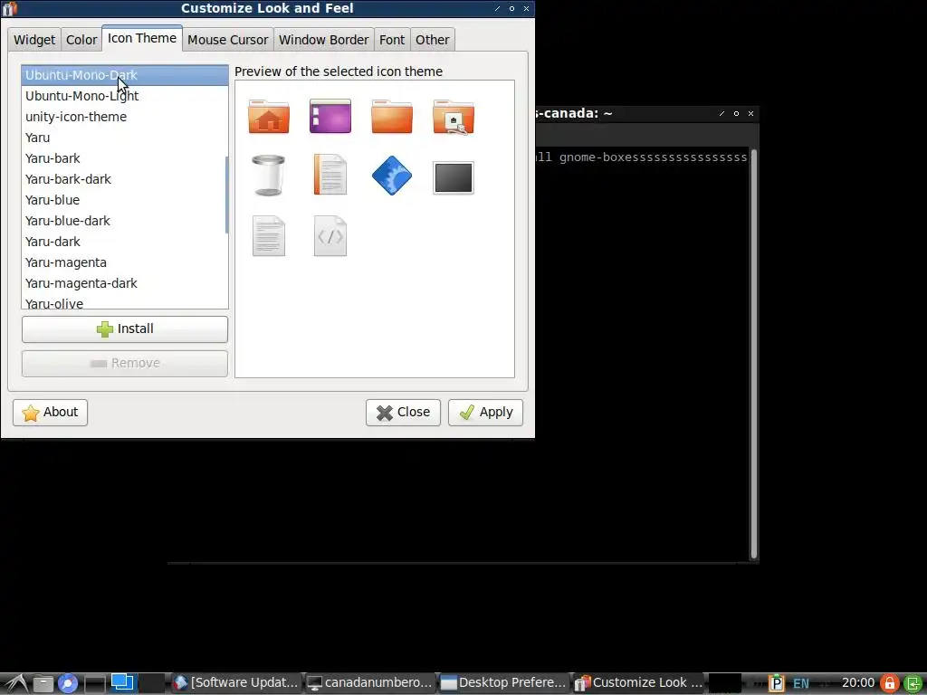The image size is (927, 695).
Task: Click the 20:00 clock in taskbar
Action: pyautogui.click(x=858, y=682)
